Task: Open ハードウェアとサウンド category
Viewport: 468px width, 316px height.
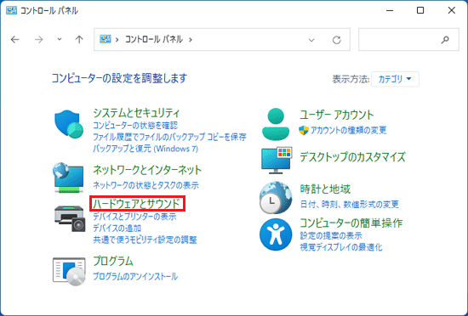Action: click(x=137, y=204)
